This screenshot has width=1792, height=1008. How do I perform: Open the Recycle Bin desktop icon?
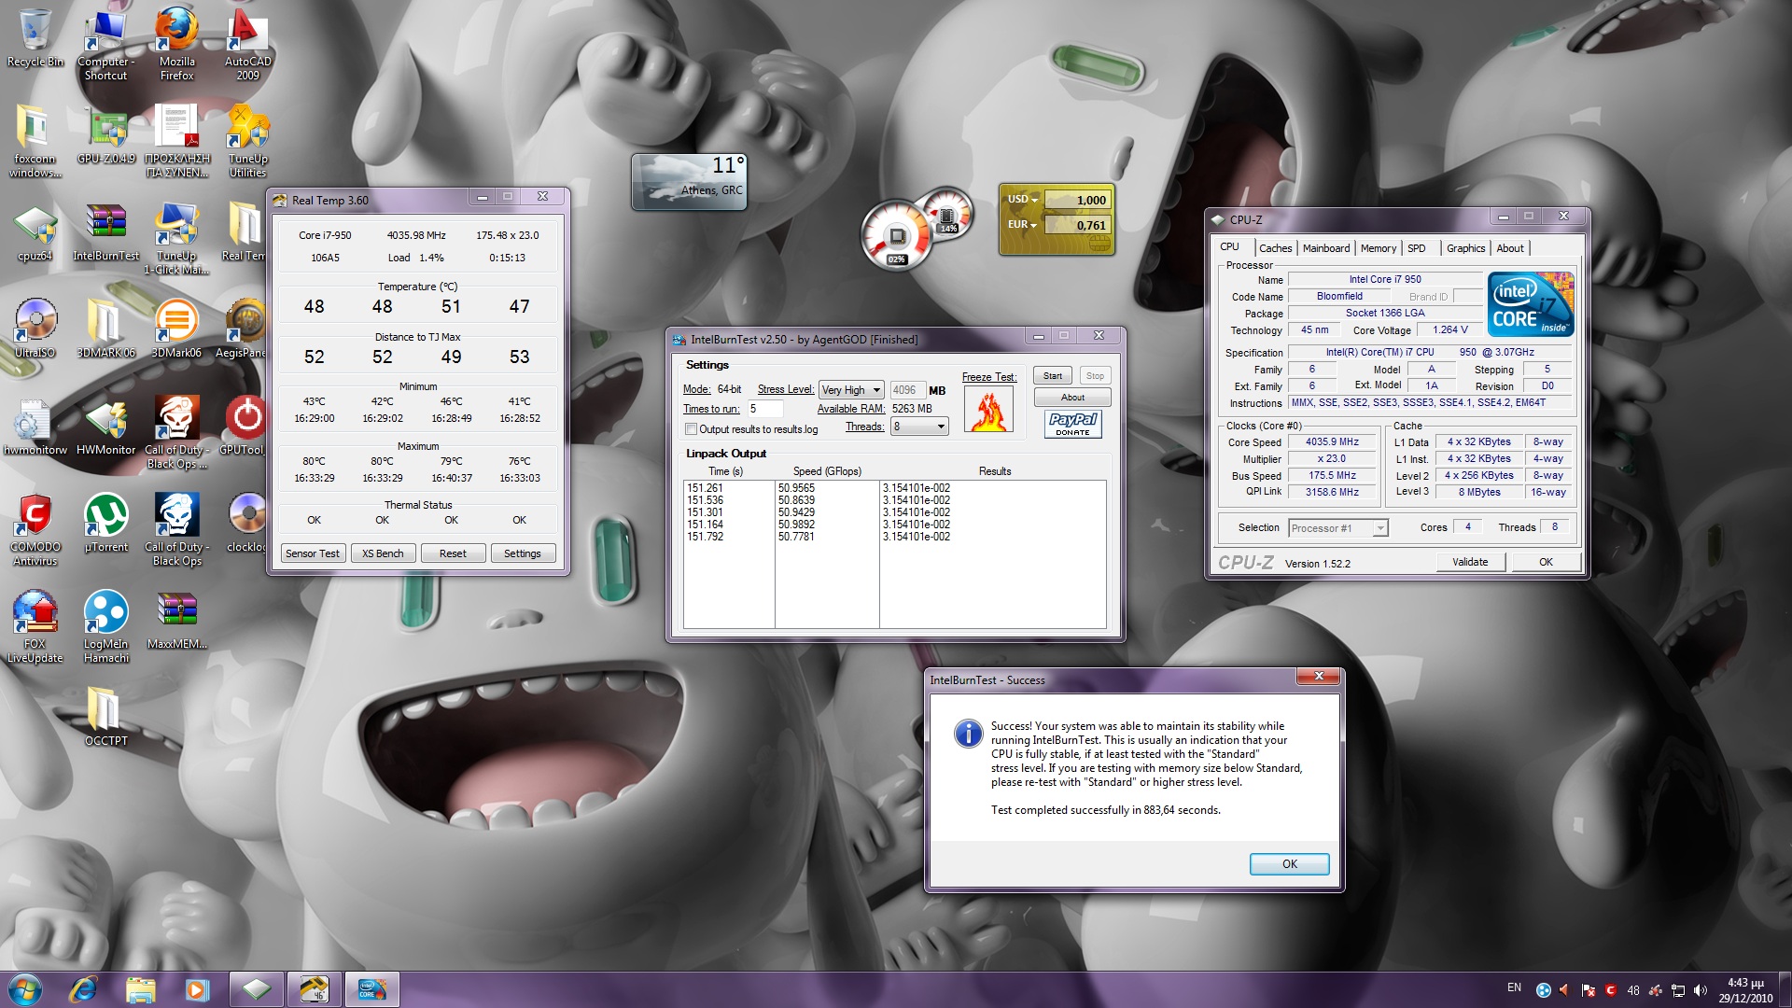(35, 37)
